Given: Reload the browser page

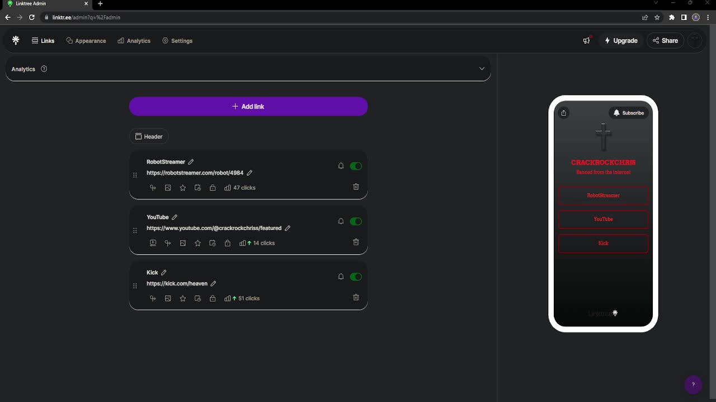Looking at the screenshot, I should [32, 17].
